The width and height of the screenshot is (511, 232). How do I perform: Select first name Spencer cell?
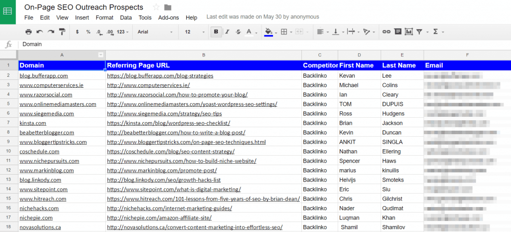coord(359,161)
